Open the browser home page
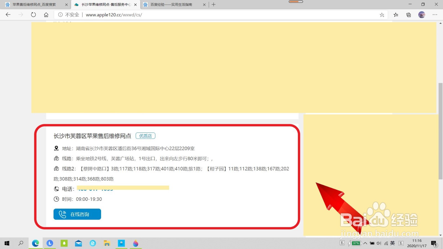Viewport: 443px width, 249px height. pos(46,15)
